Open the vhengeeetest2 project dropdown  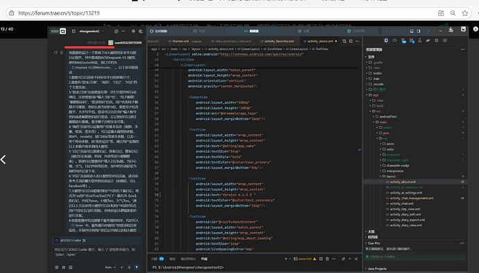pos(91,31)
